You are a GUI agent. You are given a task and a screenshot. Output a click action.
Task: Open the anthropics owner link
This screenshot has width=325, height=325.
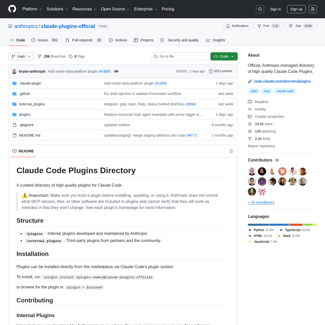(x=26, y=26)
